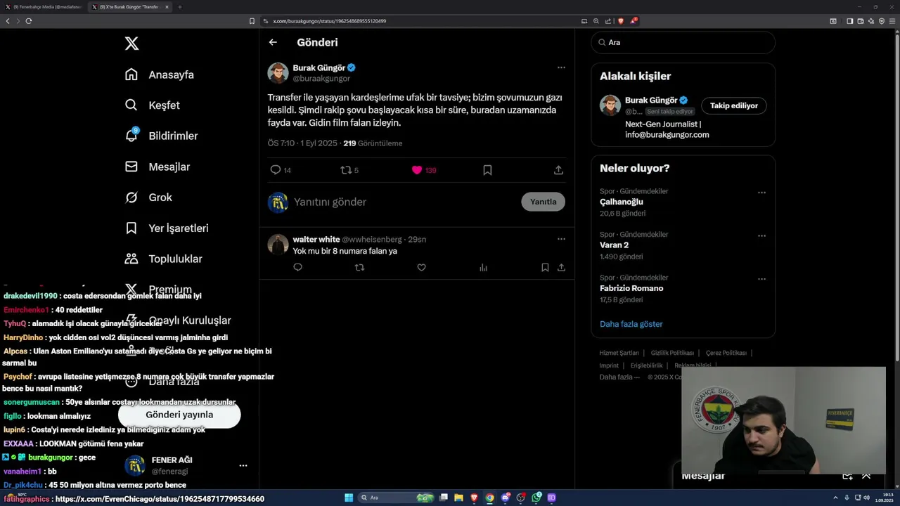Click browser back arrow
Image resolution: width=900 pixels, height=506 pixels.
pos(8,21)
